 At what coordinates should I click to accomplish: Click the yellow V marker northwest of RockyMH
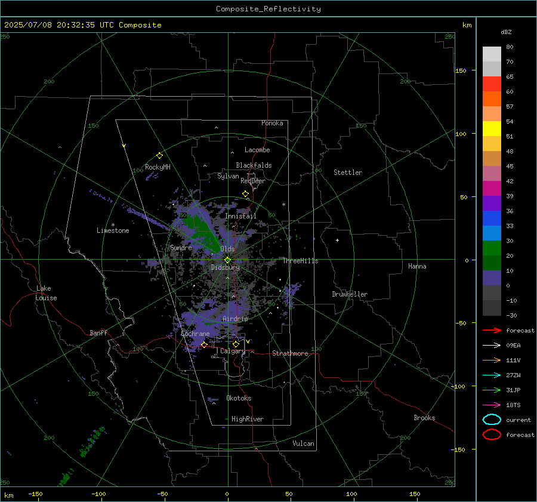(x=124, y=146)
